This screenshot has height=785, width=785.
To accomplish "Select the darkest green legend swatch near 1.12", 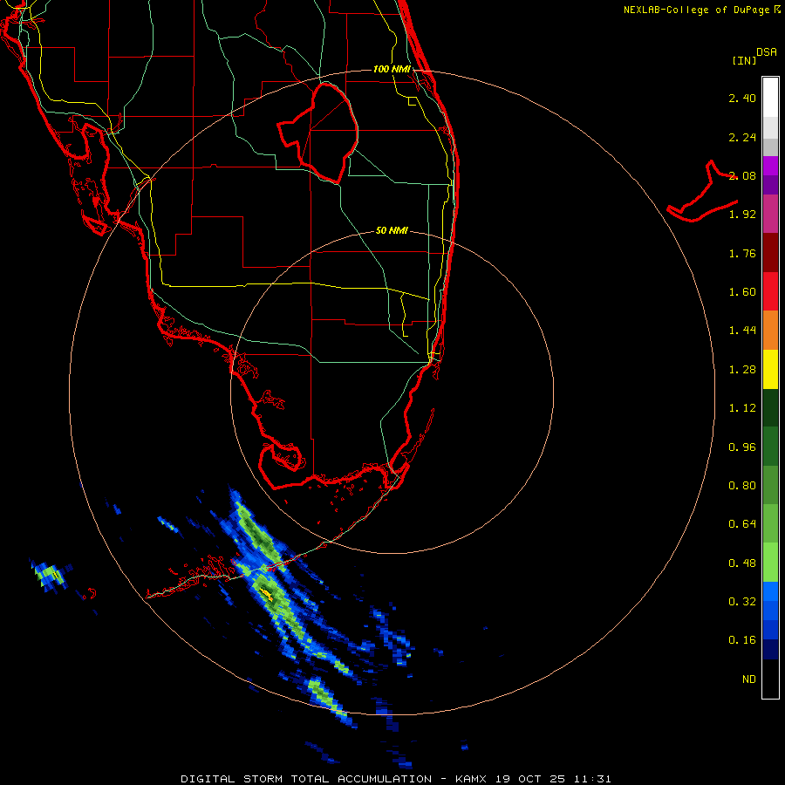I will coord(770,407).
